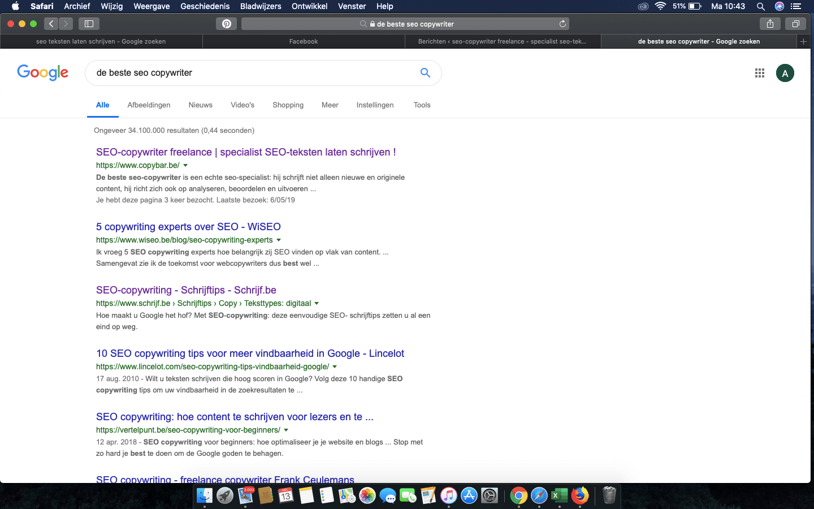
Task: Expand dropdown arrow next to vertelpunt.be URL
Action: (x=286, y=430)
